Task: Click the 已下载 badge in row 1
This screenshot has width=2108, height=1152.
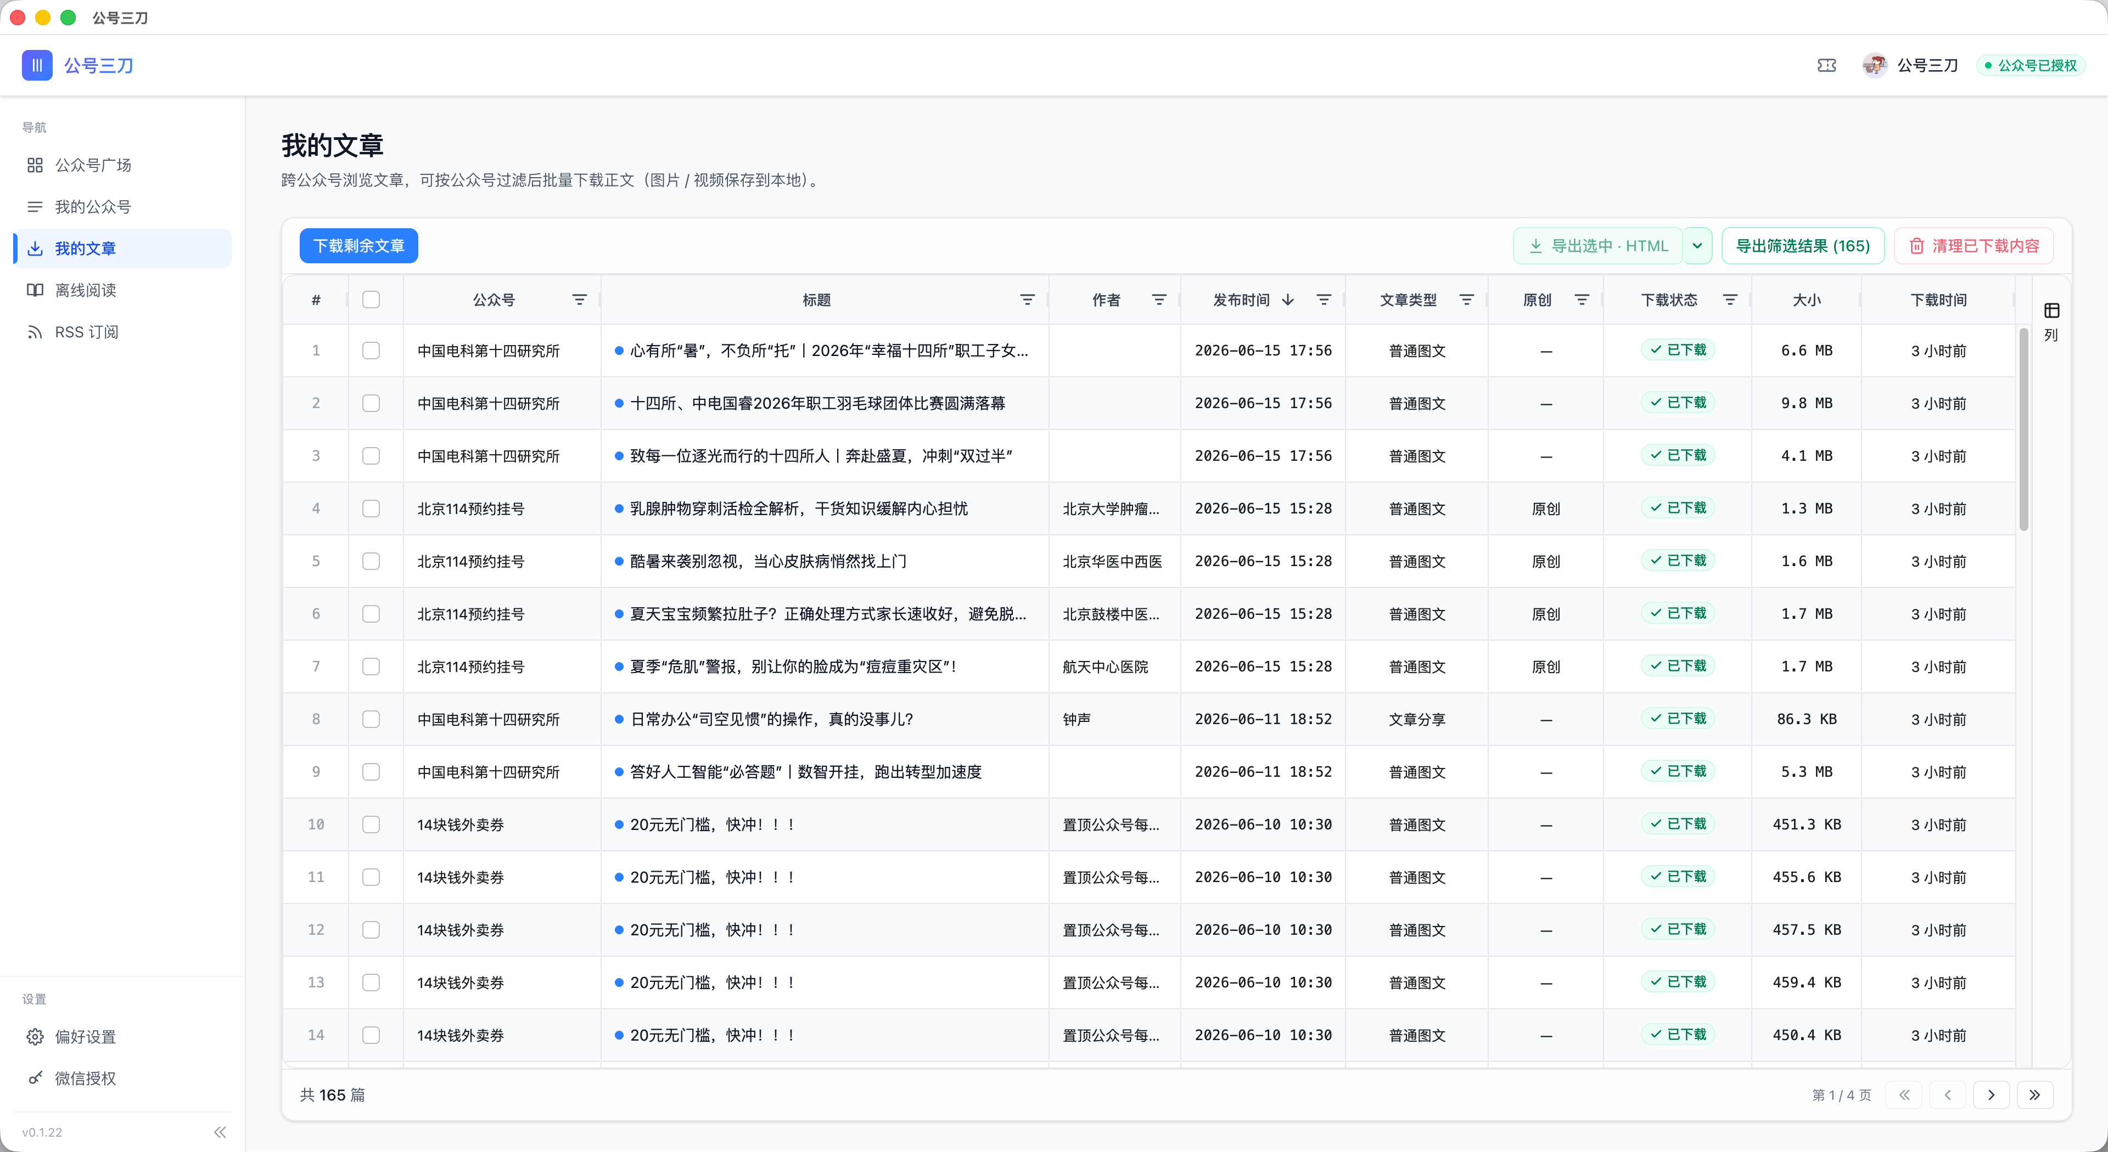Action: point(1678,350)
